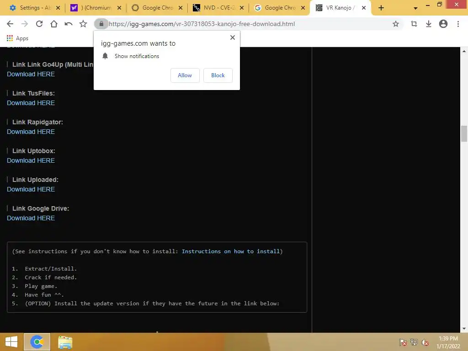Screen dimensions: 468x351
Task: Click the 'Link Uptobox:' heading text
Action: (34, 151)
